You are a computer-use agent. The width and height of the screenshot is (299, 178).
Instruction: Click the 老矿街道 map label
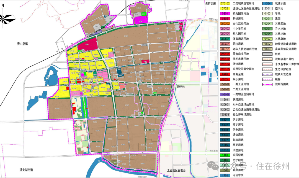coord(210,4)
